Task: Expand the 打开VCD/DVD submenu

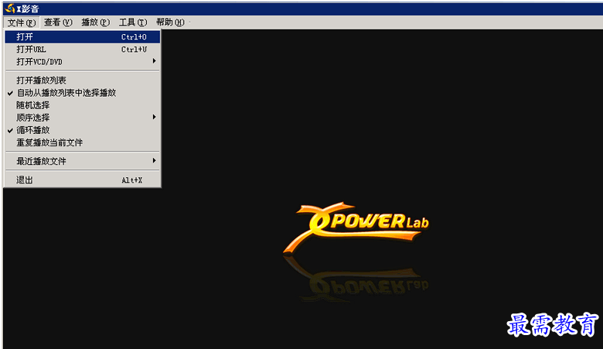Action: [x=82, y=62]
